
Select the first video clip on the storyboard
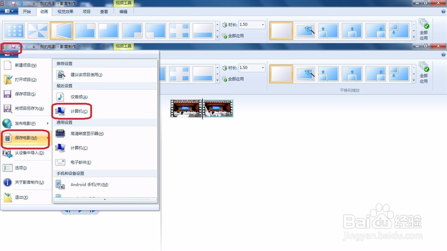click(x=186, y=108)
